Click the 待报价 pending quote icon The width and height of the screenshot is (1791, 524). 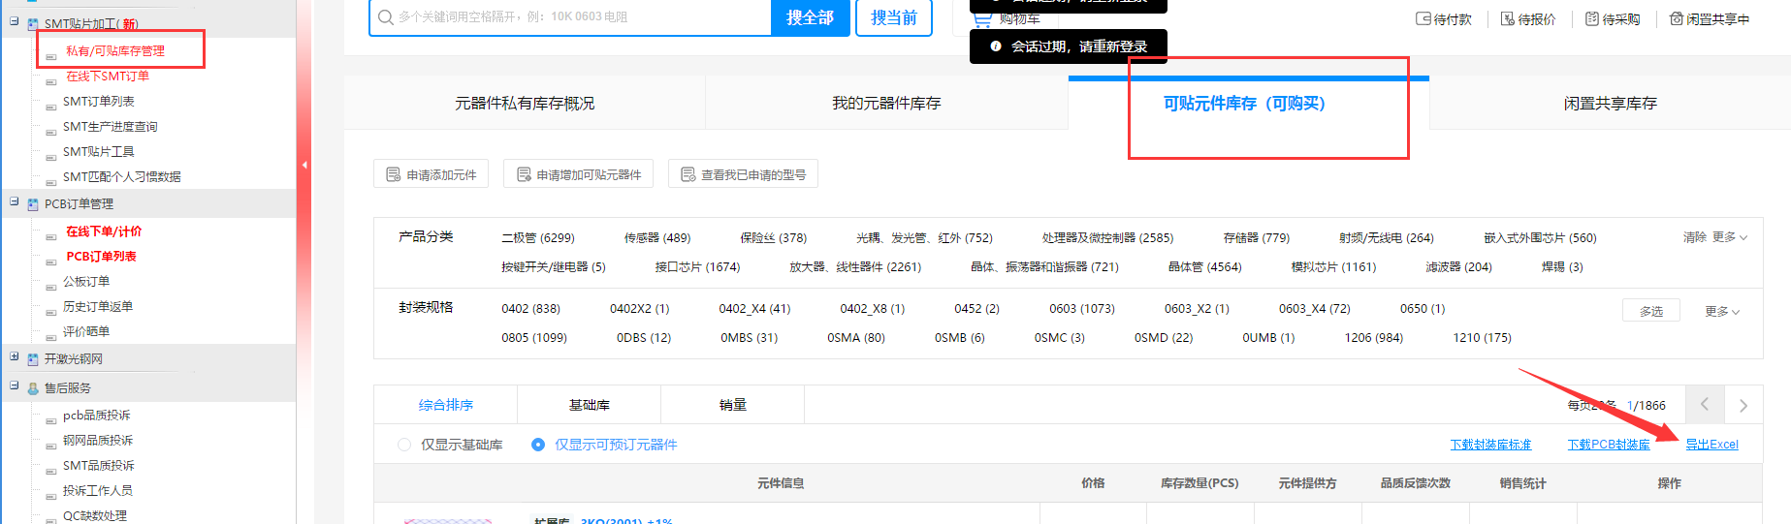tap(1508, 18)
